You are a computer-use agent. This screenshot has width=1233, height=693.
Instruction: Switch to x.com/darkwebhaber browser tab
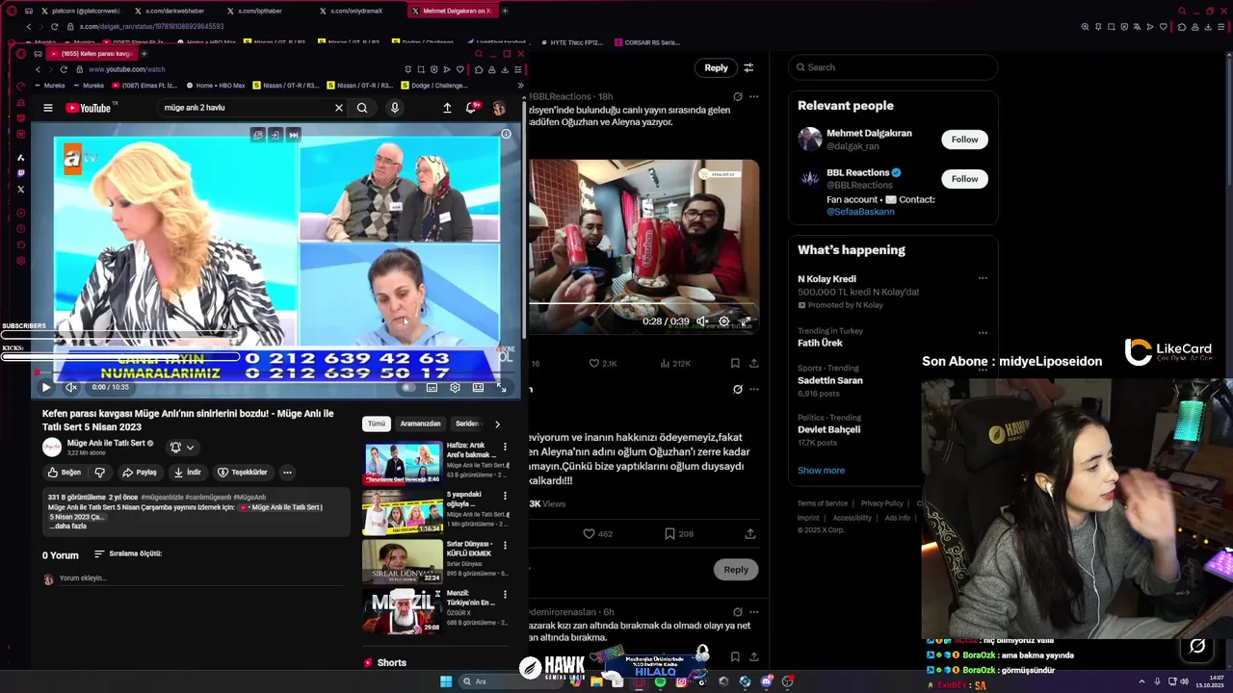(173, 11)
